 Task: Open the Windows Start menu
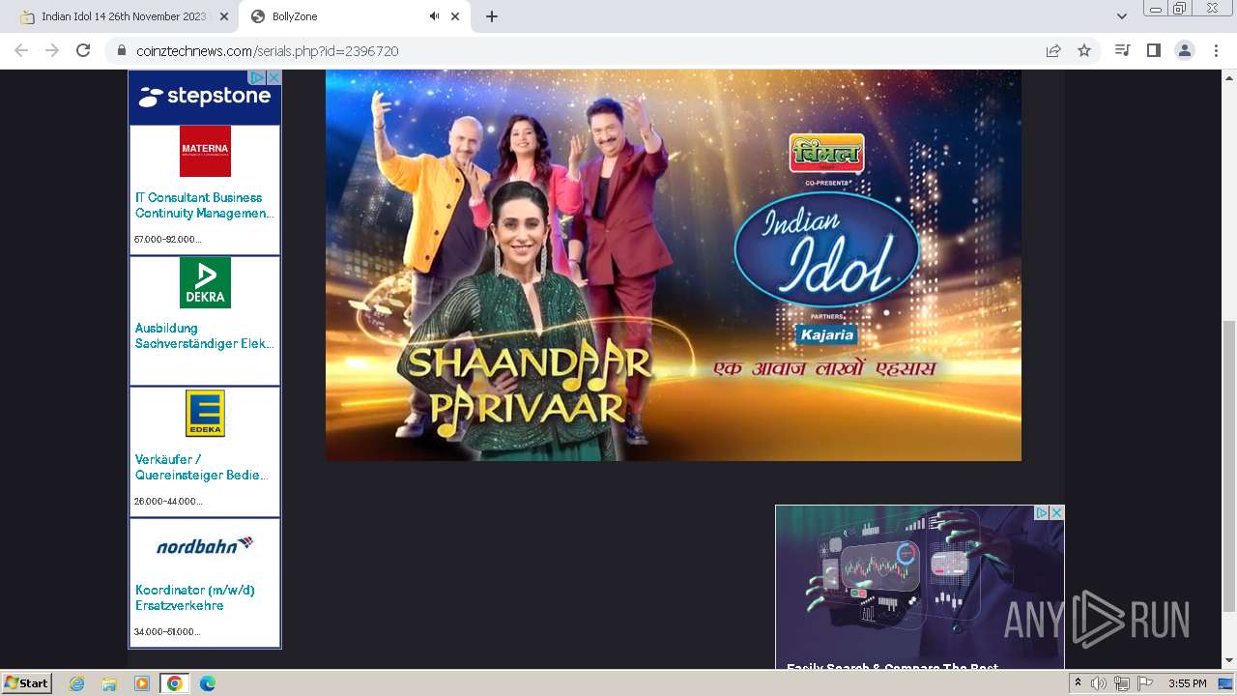[27, 682]
